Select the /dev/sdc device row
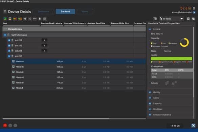 [x=78, y=72]
